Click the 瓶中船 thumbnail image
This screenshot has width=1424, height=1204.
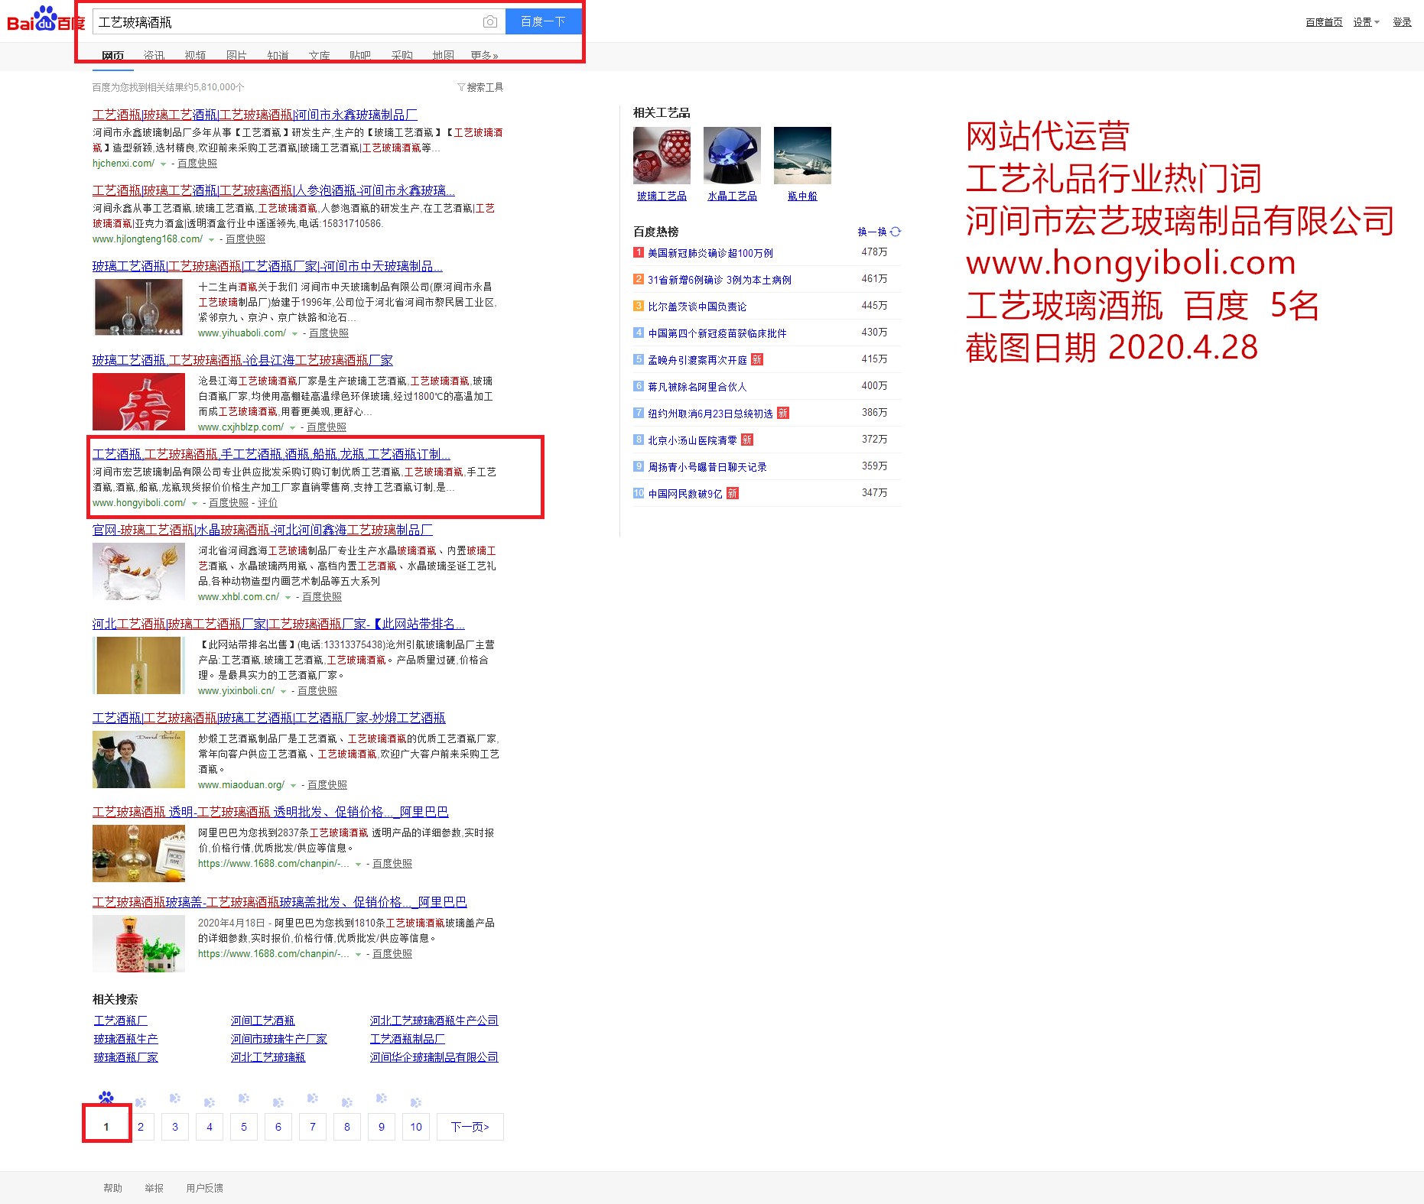point(802,155)
